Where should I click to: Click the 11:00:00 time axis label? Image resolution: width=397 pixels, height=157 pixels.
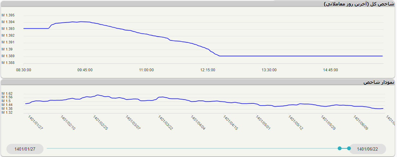[x=146, y=70]
